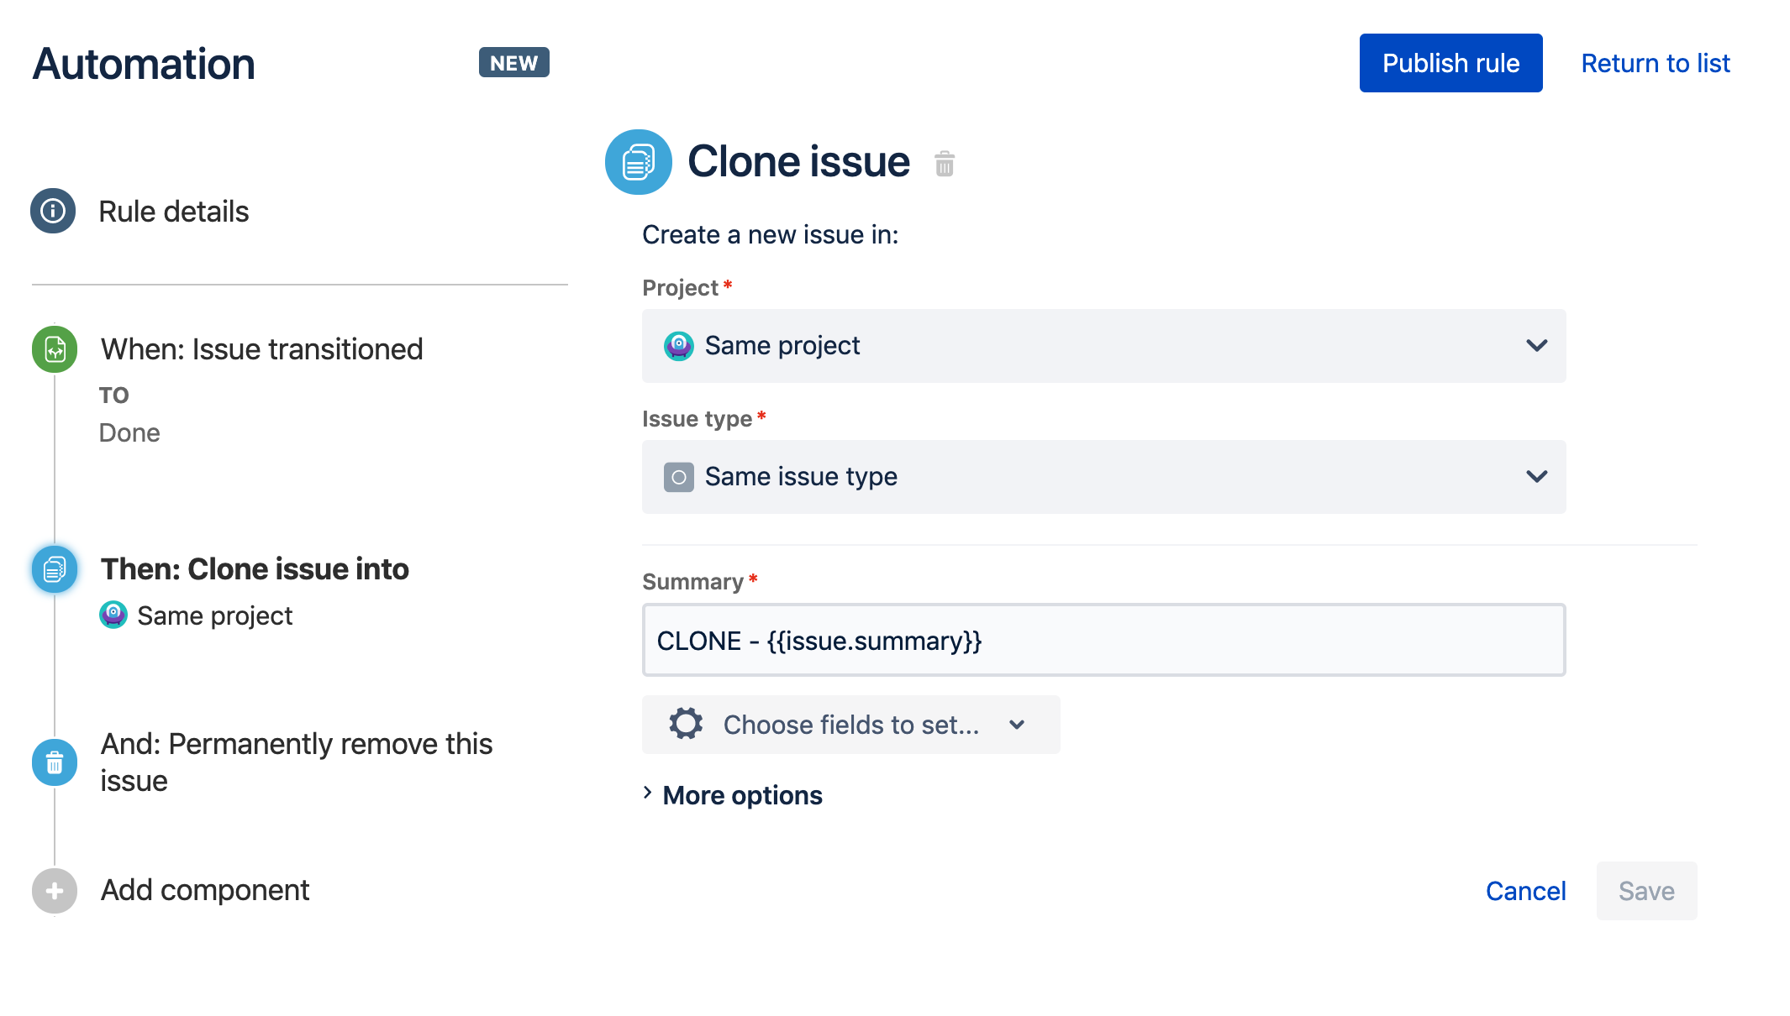Screen dimensions: 1790x1016
Task: Click the green Issue transitioned trigger icon
Action: pyautogui.click(x=55, y=349)
